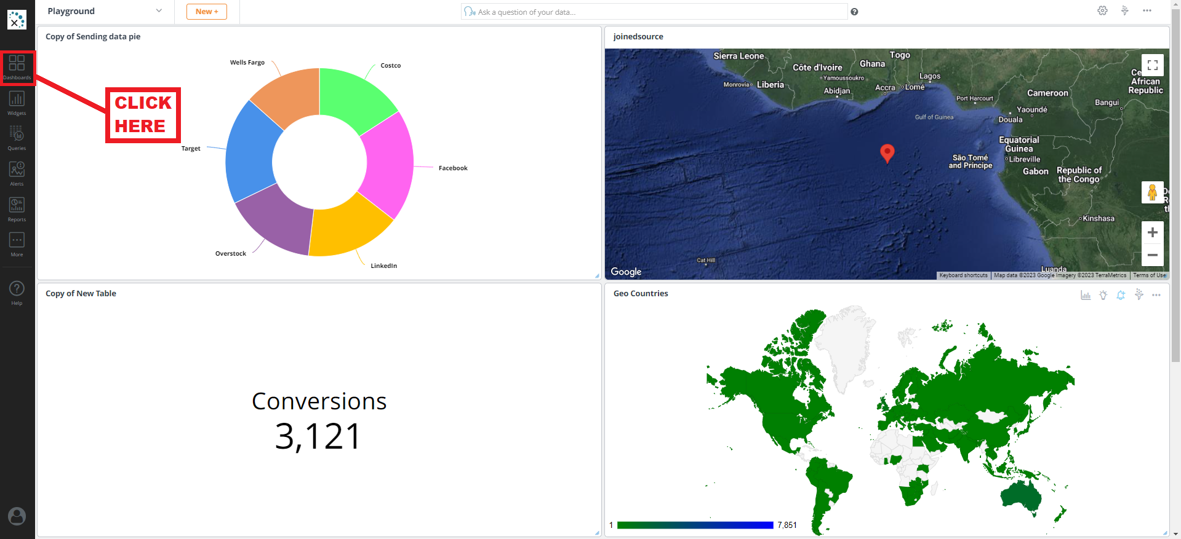The image size is (1181, 539).
Task: Open the dashboard three-dot options menu
Action: (1147, 11)
